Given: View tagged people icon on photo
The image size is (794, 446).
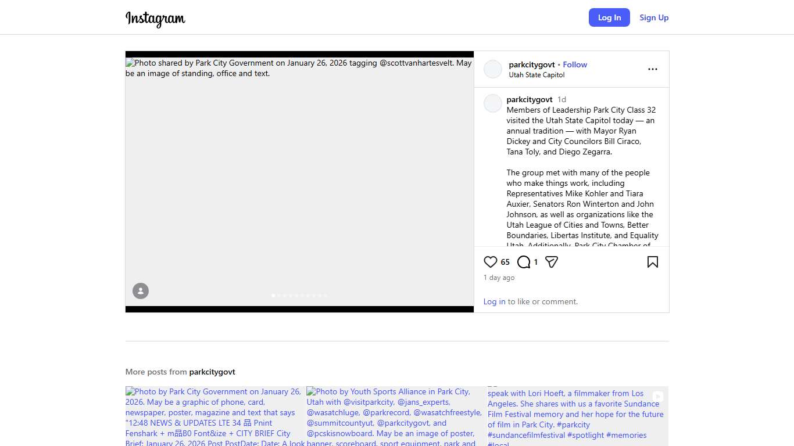Looking at the screenshot, I should pos(141,291).
